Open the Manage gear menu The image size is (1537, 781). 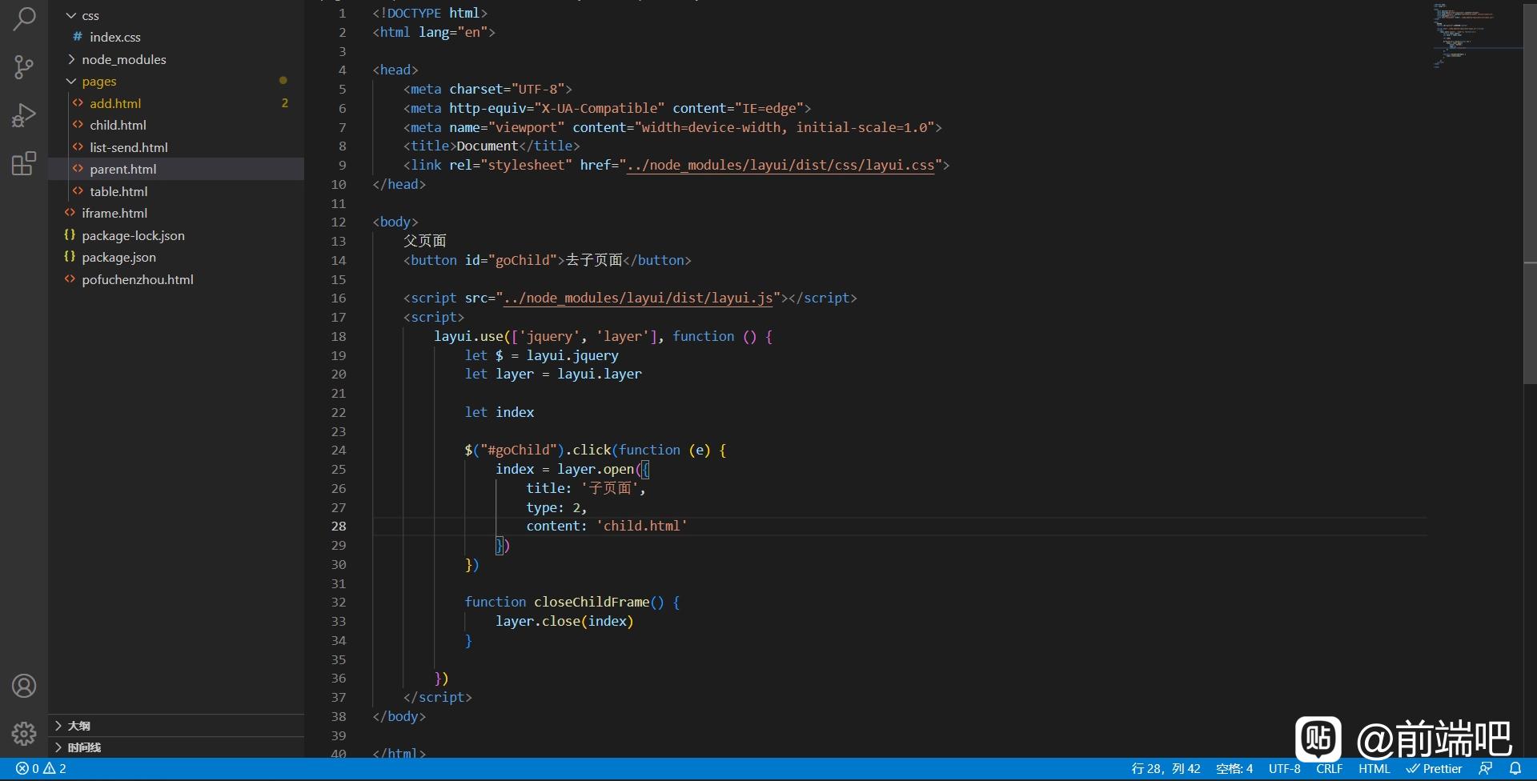pos(24,733)
